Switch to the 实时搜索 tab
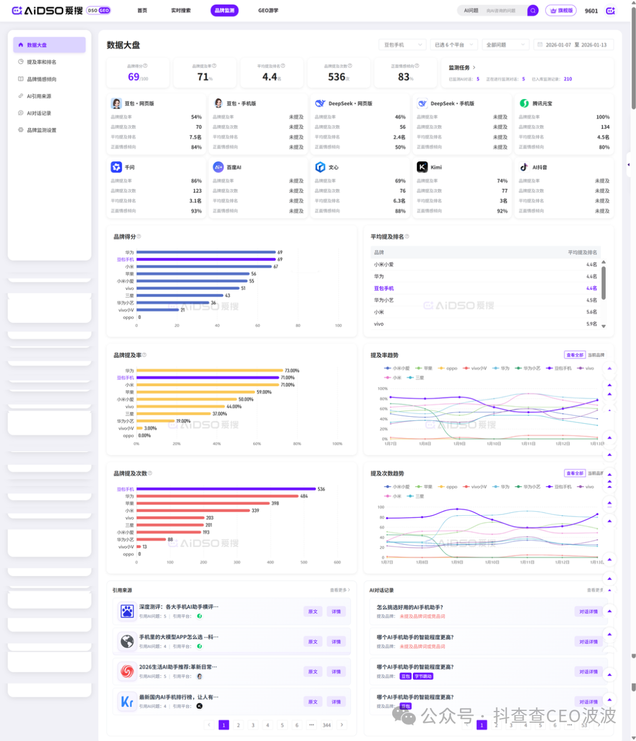The height and width of the screenshot is (741, 636). coord(181,11)
